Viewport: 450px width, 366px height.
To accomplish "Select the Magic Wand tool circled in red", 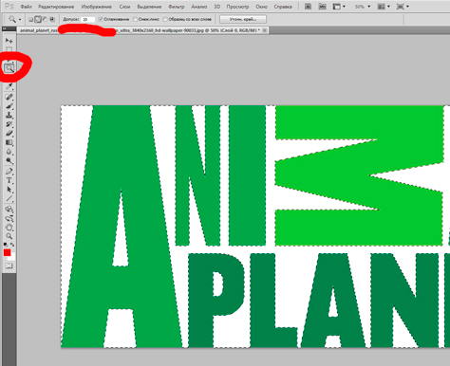I will [9, 67].
